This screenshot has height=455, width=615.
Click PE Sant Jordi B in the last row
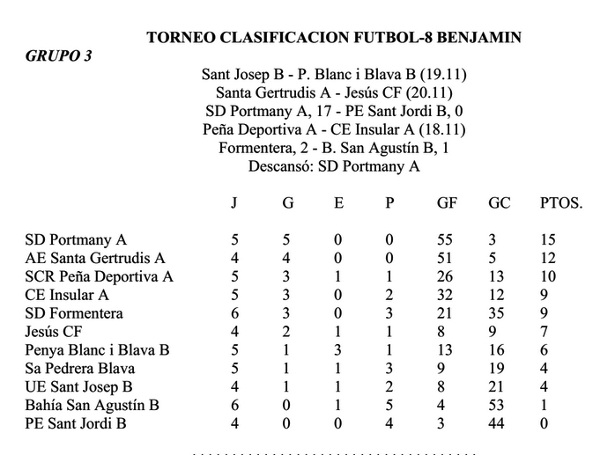[76, 424]
